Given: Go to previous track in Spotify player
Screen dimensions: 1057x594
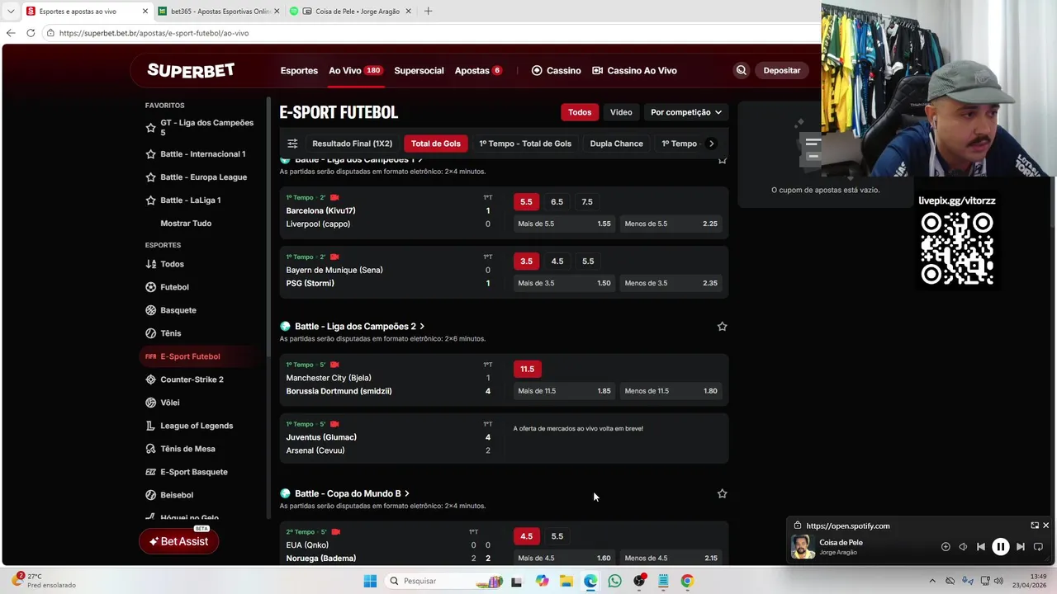Looking at the screenshot, I should point(981,546).
